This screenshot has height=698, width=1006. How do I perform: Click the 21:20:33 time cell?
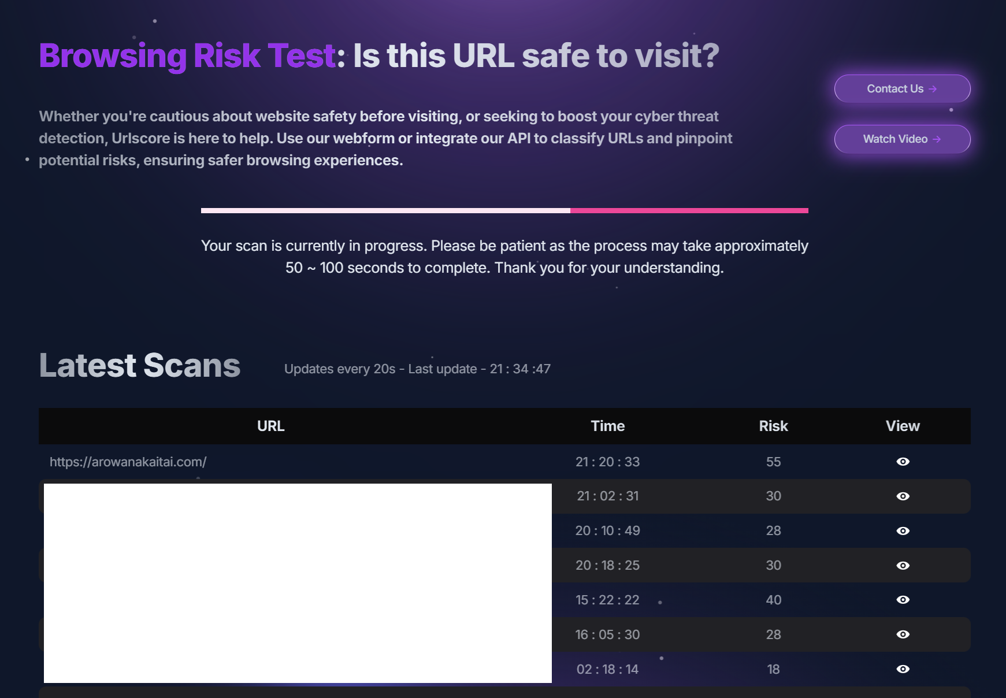[607, 462]
